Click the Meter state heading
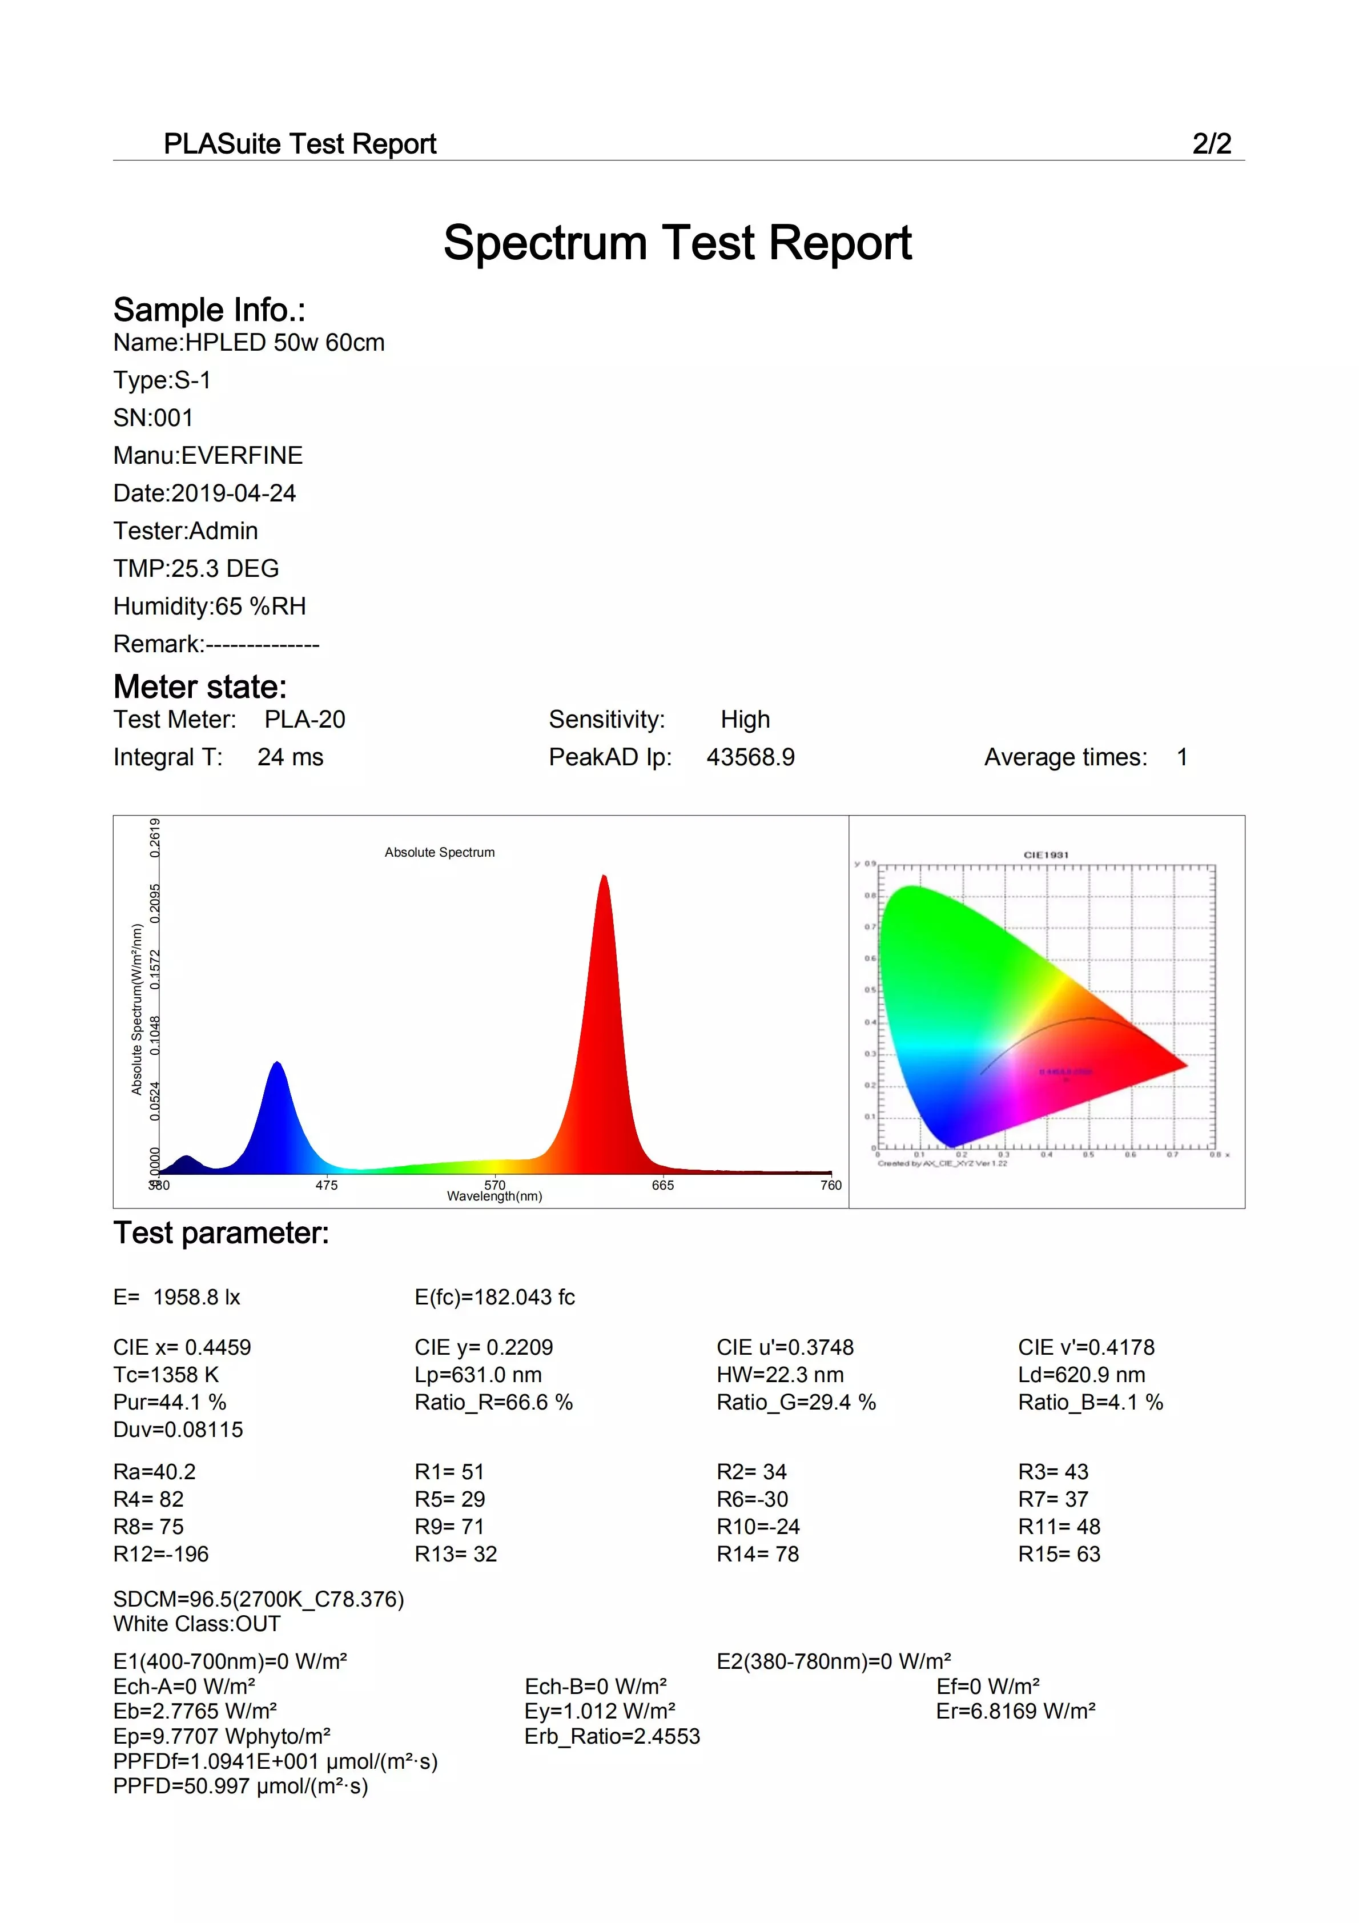Screen dimensions: 1359x1923 click(200, 687)
